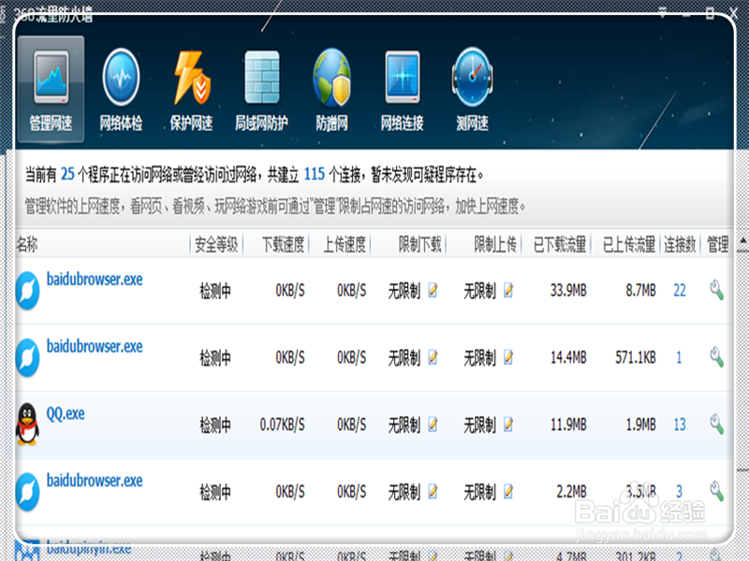Click connection count 22

pos(680,290)
